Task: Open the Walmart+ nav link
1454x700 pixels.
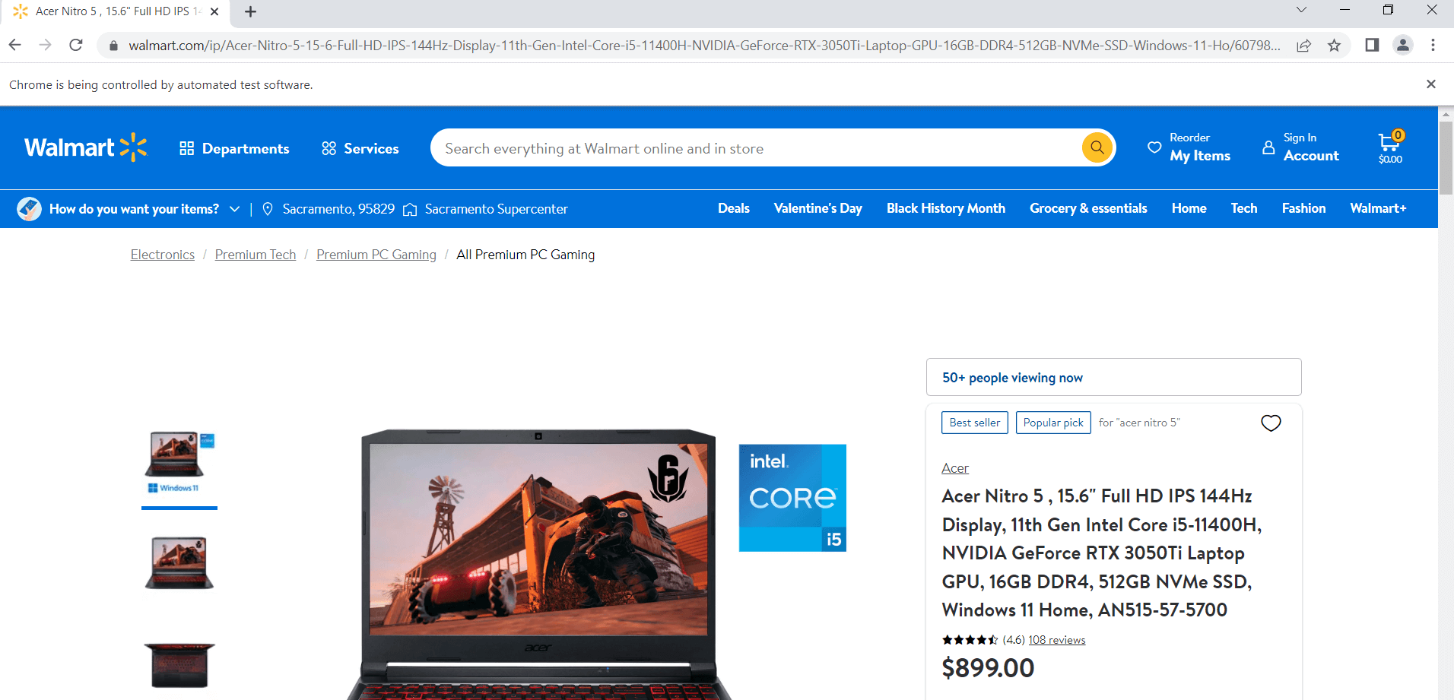Action: tap(1378, 208)
